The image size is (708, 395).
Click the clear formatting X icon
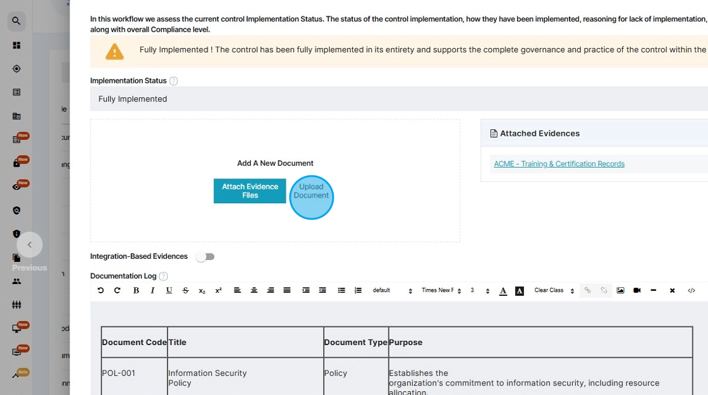coord(673,290)
